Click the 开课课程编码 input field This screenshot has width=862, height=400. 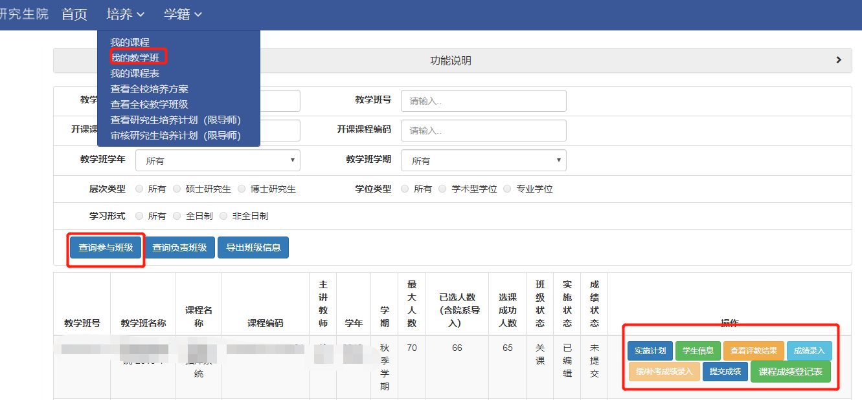pyautogui.click(x=483, y=131)
